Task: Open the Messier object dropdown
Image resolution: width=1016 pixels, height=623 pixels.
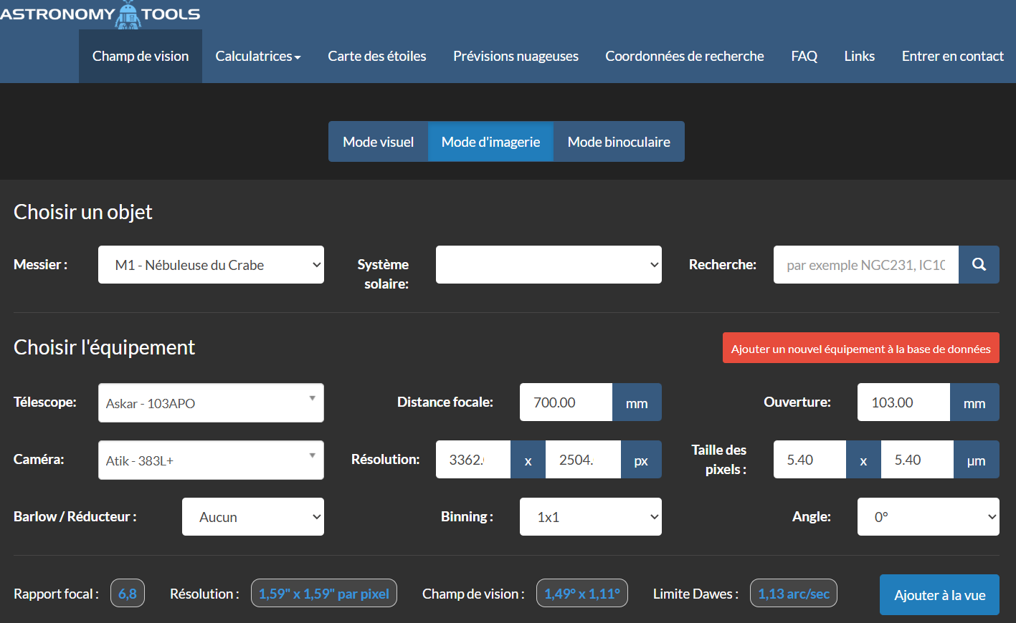Action: (211, 265)
